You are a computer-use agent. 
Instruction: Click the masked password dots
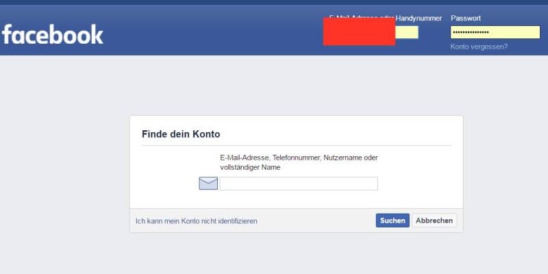click(469, 32)
